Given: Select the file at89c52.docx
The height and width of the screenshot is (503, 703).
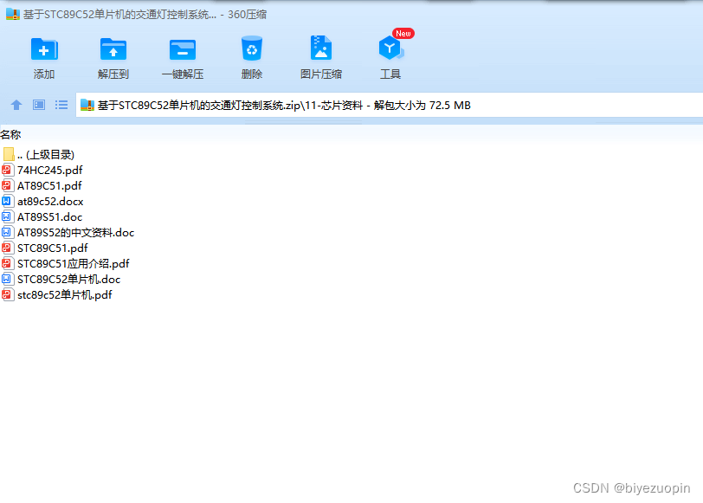Looking at the screenshot, I should [x=50, y=202].
